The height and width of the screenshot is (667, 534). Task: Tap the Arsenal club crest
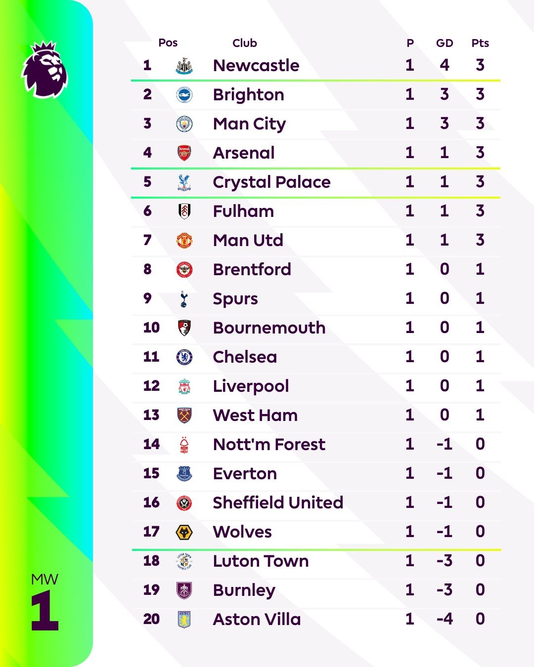tap(184, 153)
